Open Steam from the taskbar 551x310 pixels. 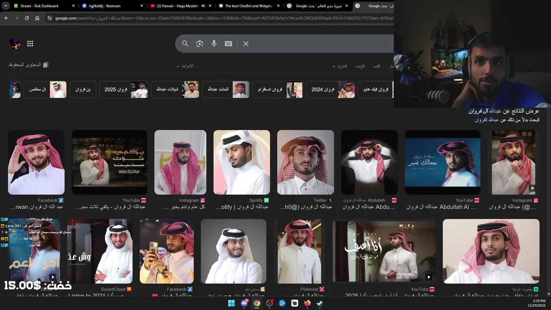pos(320,303)
